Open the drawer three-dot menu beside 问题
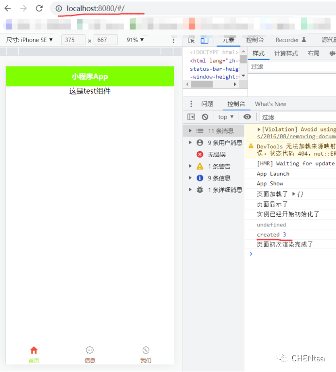 (191, 104)
